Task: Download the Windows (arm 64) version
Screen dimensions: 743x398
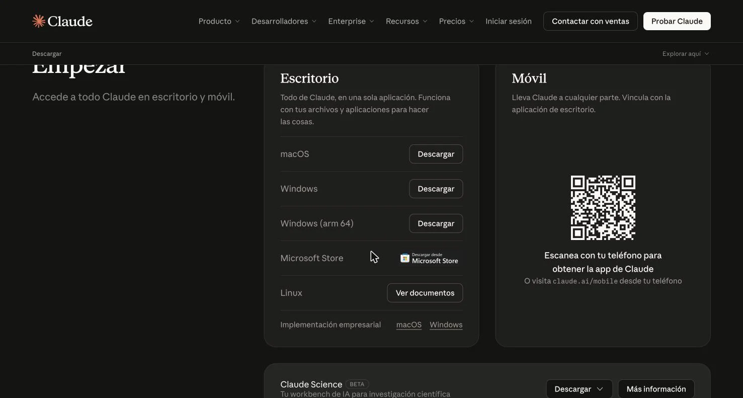Action: [436, 223]
